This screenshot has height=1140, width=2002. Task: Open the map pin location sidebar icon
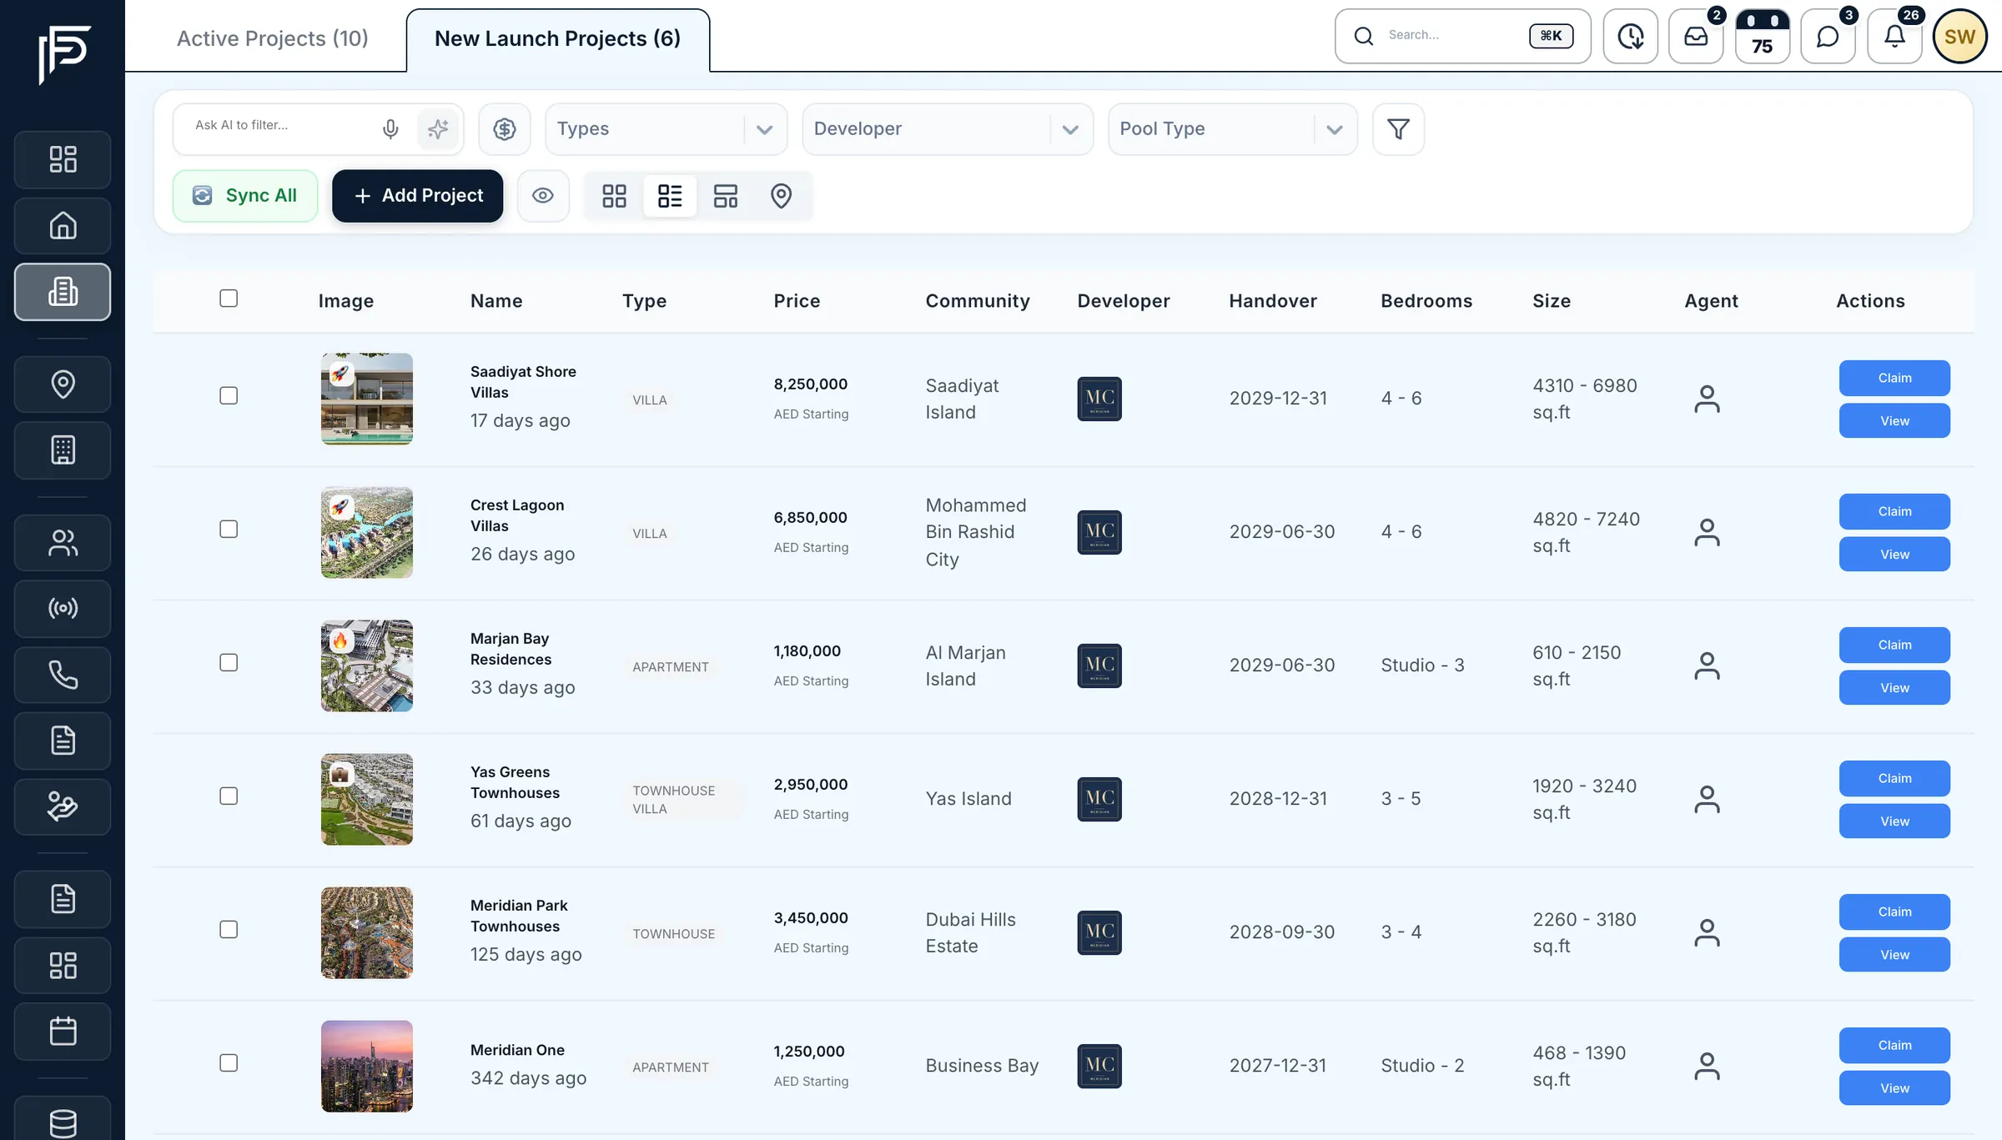tap(63, 384)
